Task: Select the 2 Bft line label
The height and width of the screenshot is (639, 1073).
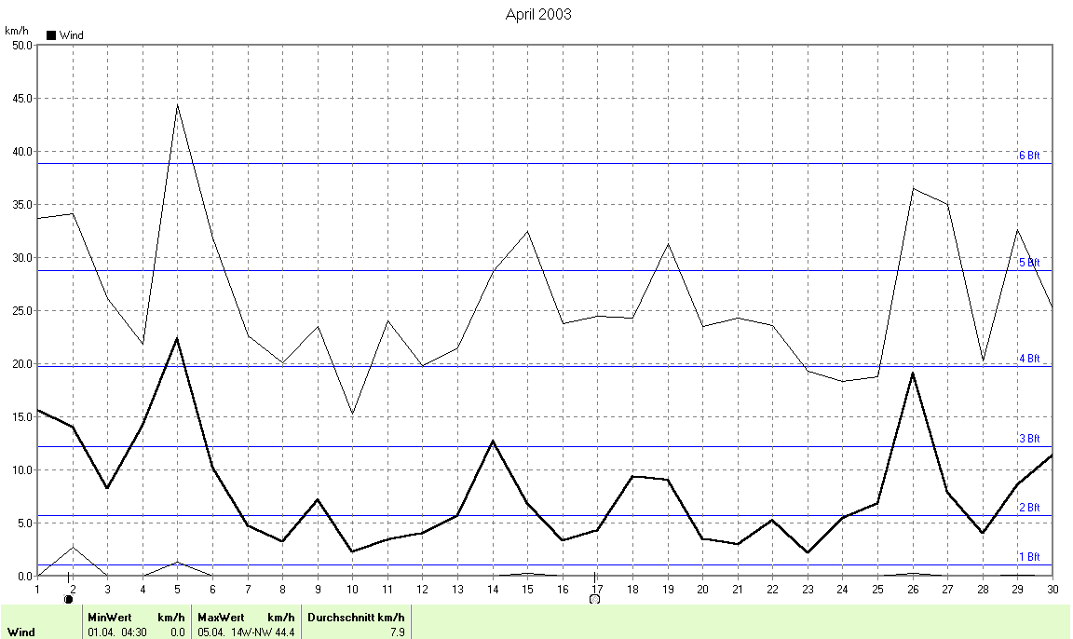Action: click(1028, 508)
